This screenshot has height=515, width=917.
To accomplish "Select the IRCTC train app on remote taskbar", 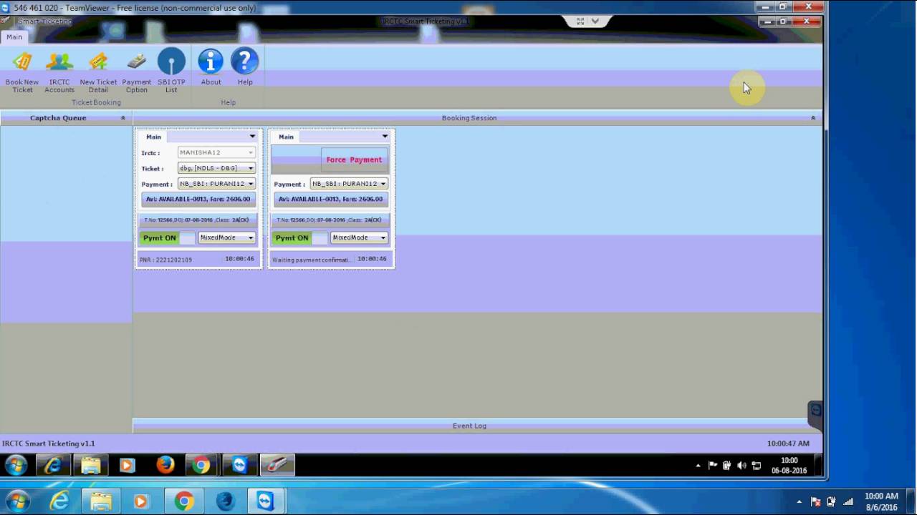I will pos(277,466).
